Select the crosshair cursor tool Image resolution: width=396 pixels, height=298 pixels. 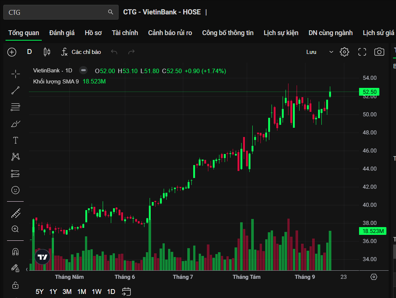point(16,74)
